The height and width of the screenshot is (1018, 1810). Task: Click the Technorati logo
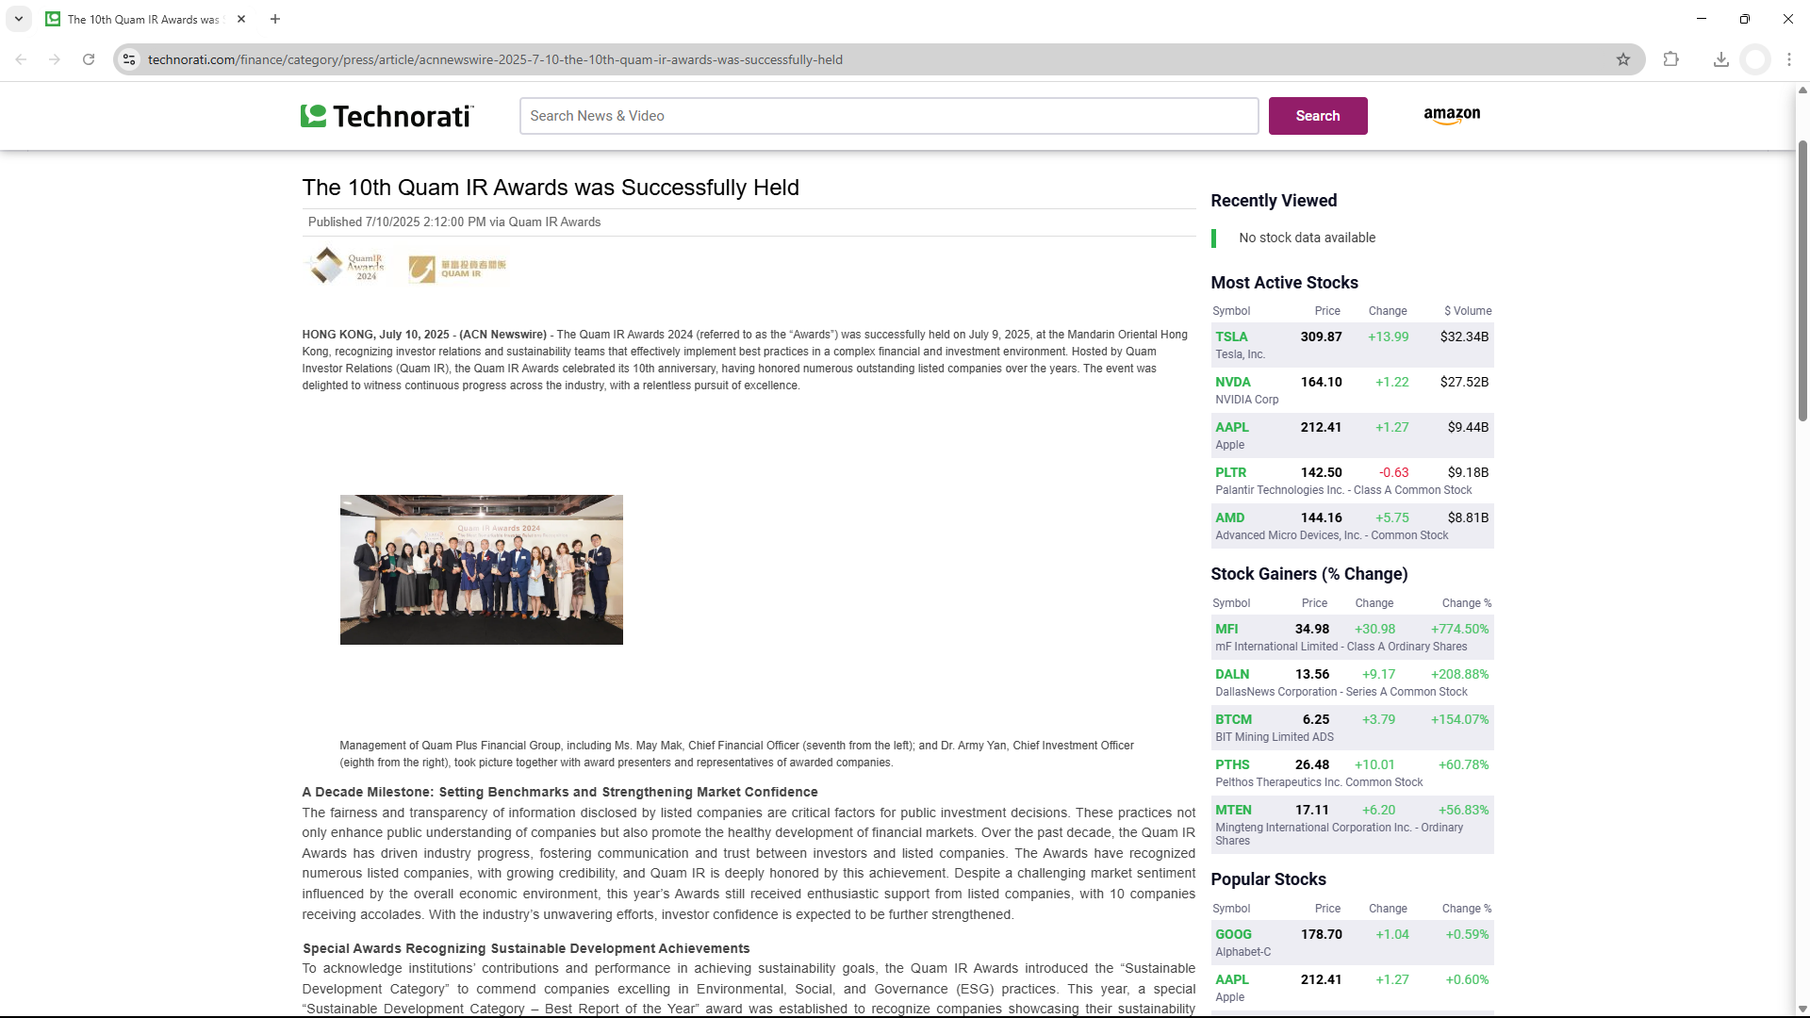[x=387, y=116]
